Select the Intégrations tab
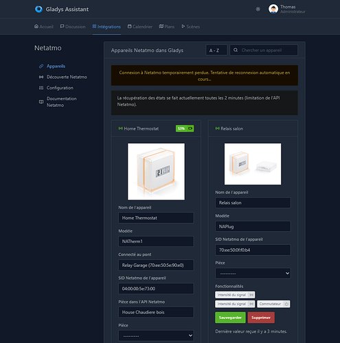340x343 pixels. (106, 27)
